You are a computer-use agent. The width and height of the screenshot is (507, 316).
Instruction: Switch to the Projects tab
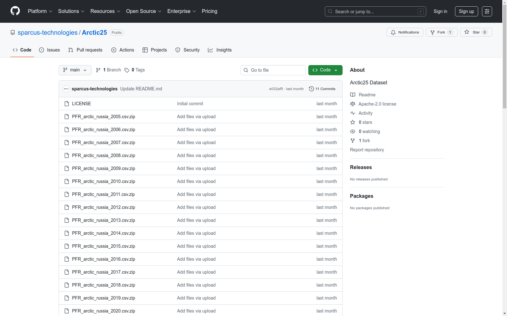tap(155, 50)
